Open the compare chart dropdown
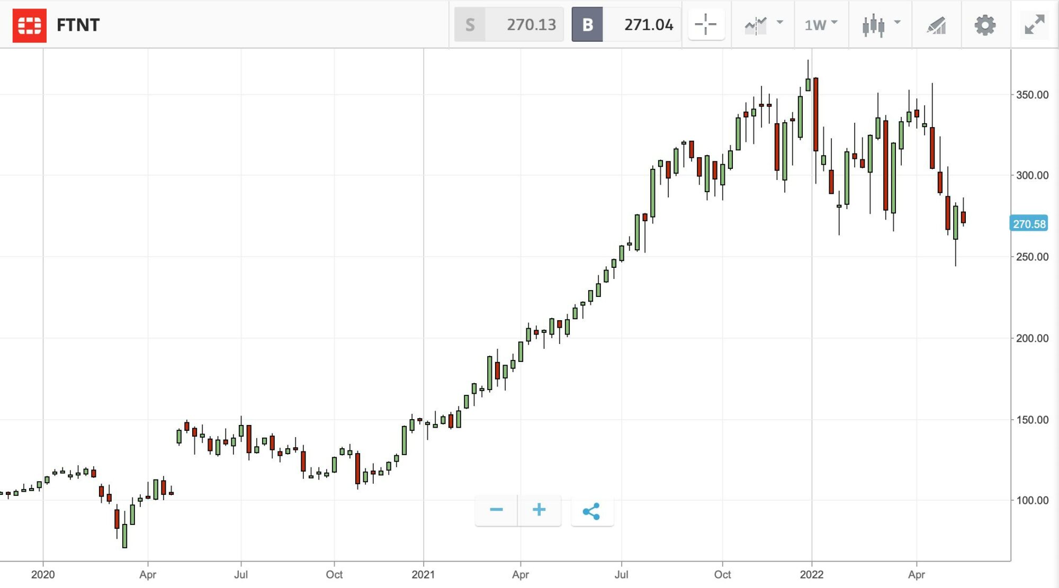The height and width of the screenshot is (588, 1059). [763, 24]
